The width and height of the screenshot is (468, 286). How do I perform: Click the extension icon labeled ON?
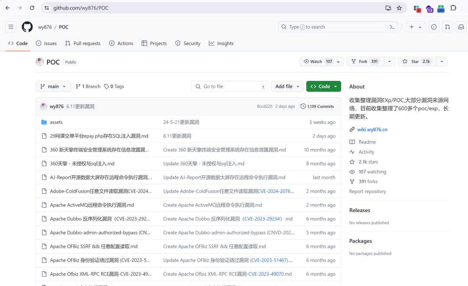(441, 9)
